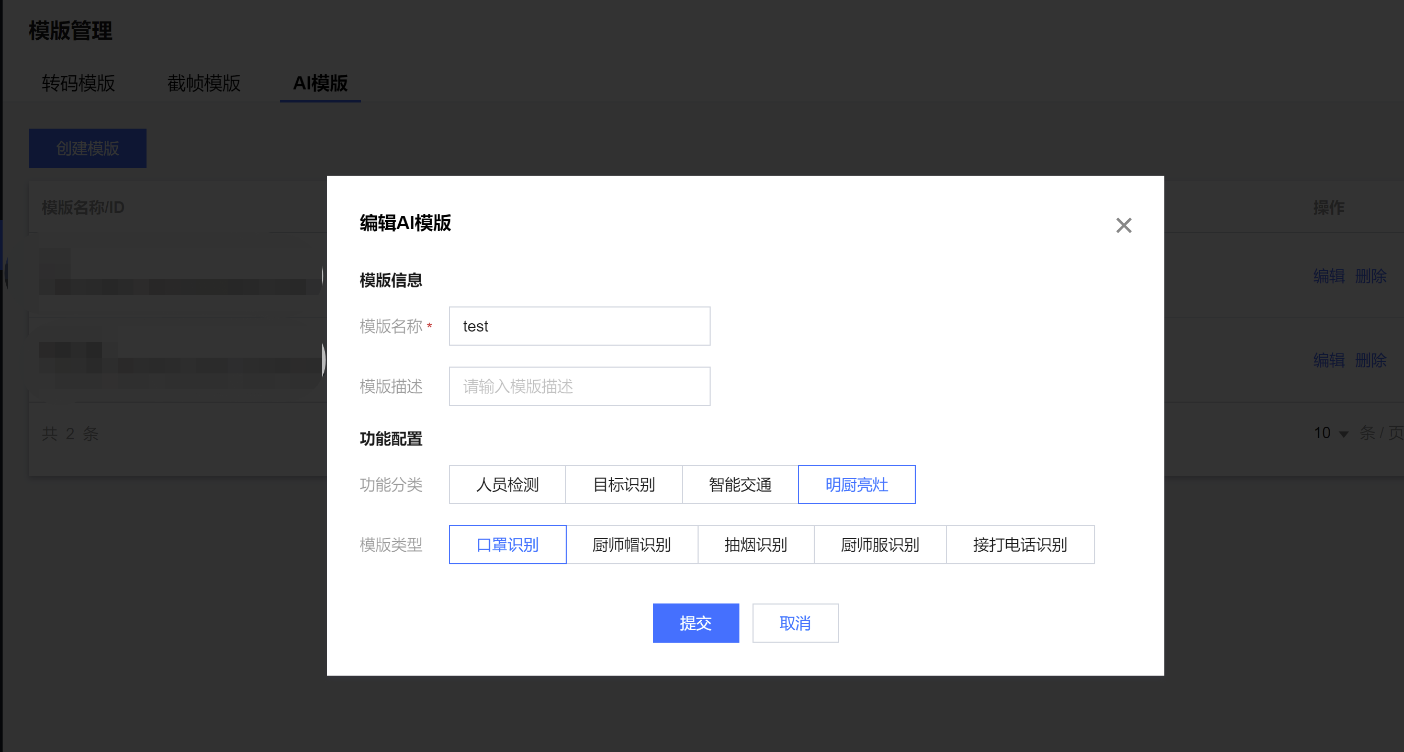Open the AI模版 tab
Viewport: 1404px width, 752px height.
point(320,83)
